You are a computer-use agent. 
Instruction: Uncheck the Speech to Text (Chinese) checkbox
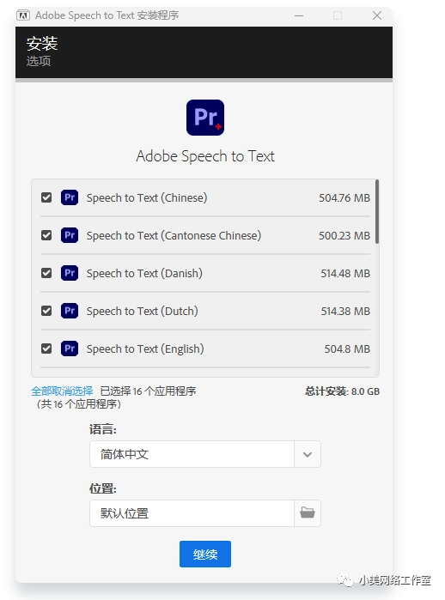click(x=46, y=197)
